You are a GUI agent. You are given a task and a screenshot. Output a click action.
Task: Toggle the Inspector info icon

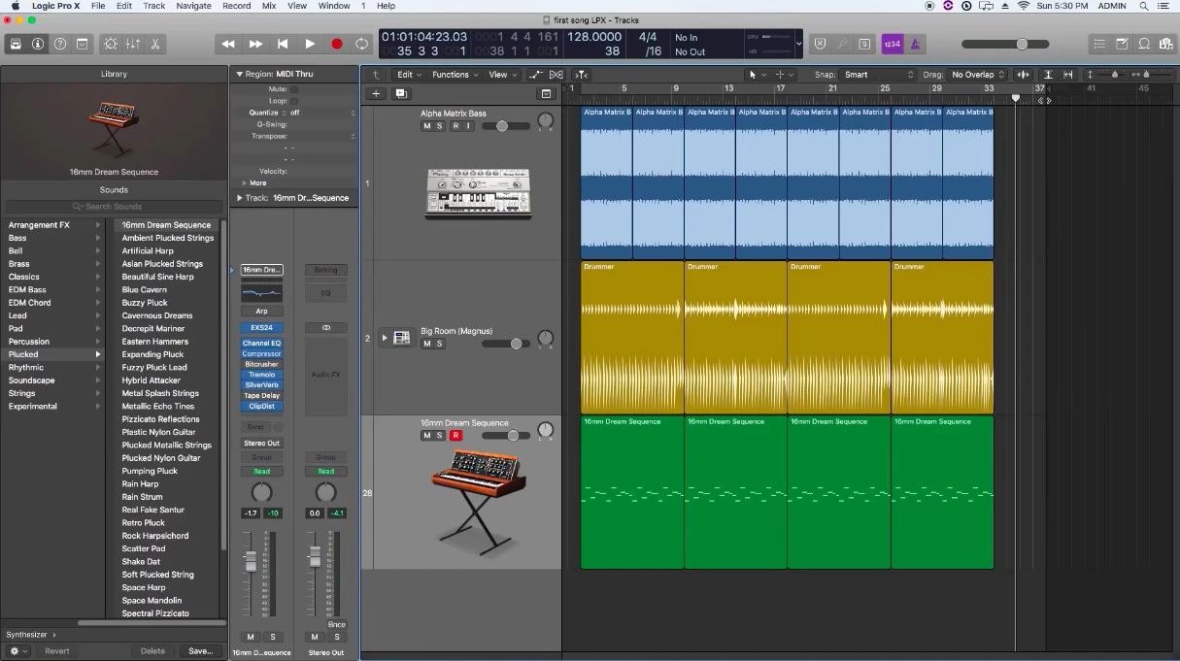[x=38, y=44]
